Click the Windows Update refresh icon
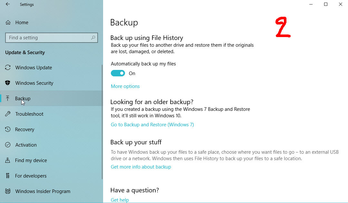This screenshot has width=348, height=203. click(x=8, y=68)
